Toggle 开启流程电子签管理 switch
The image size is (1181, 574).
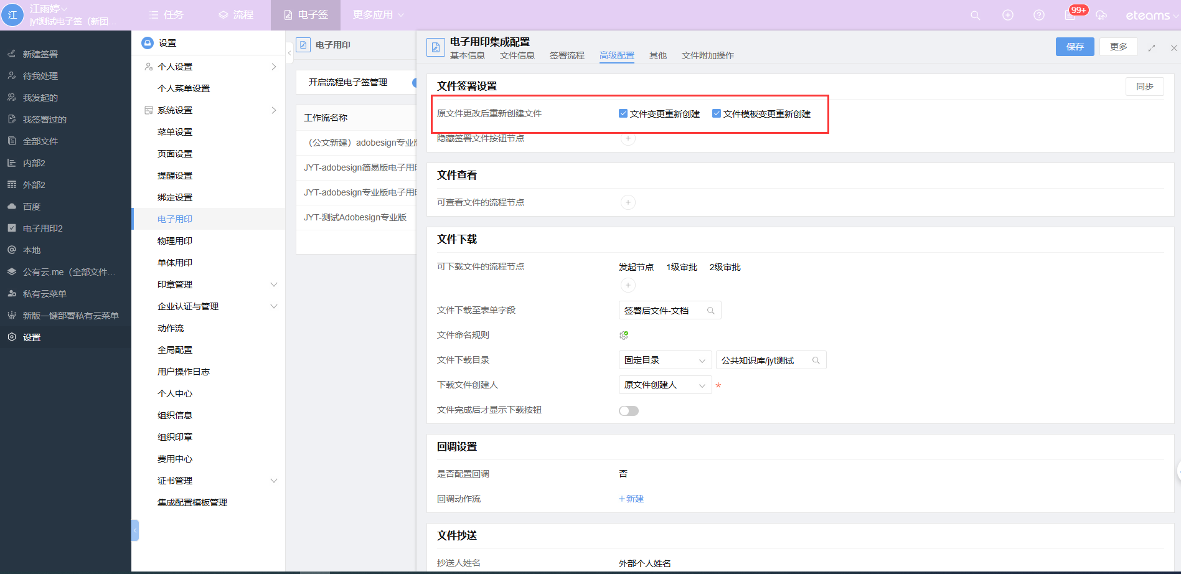(x=415, y=82)
